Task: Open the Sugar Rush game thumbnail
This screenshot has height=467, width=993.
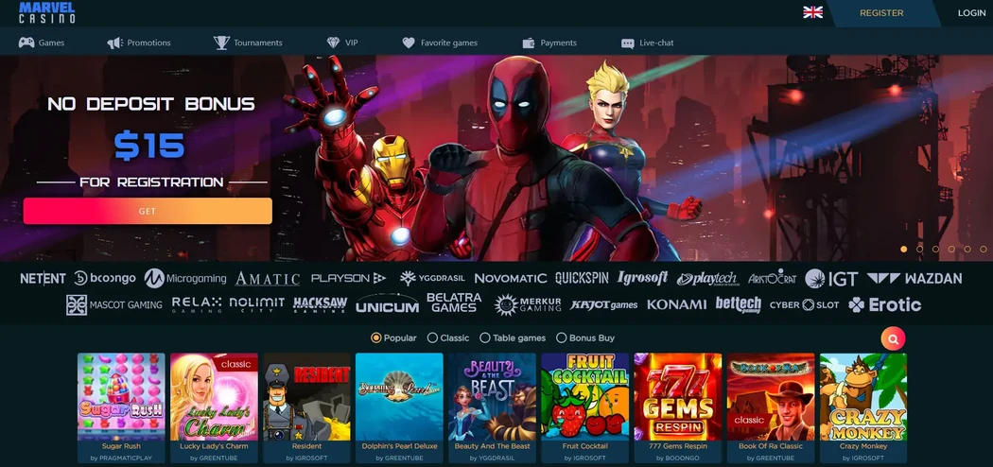Action: [121, 397]
